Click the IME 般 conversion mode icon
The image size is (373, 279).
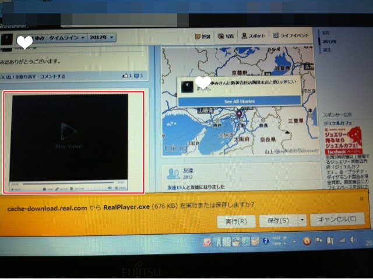point(227,242)
